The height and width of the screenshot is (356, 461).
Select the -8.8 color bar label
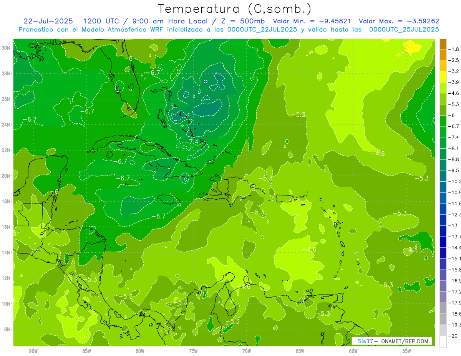454,159
